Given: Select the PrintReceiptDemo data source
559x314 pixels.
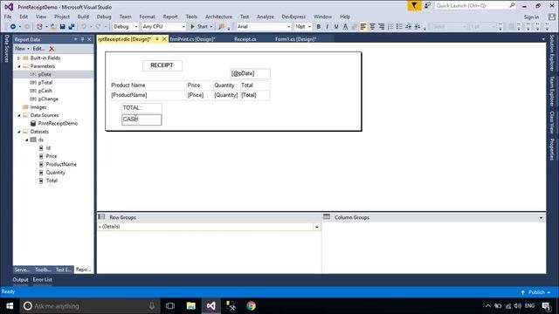Looking at the screenshot, I should tap(58, 124).
